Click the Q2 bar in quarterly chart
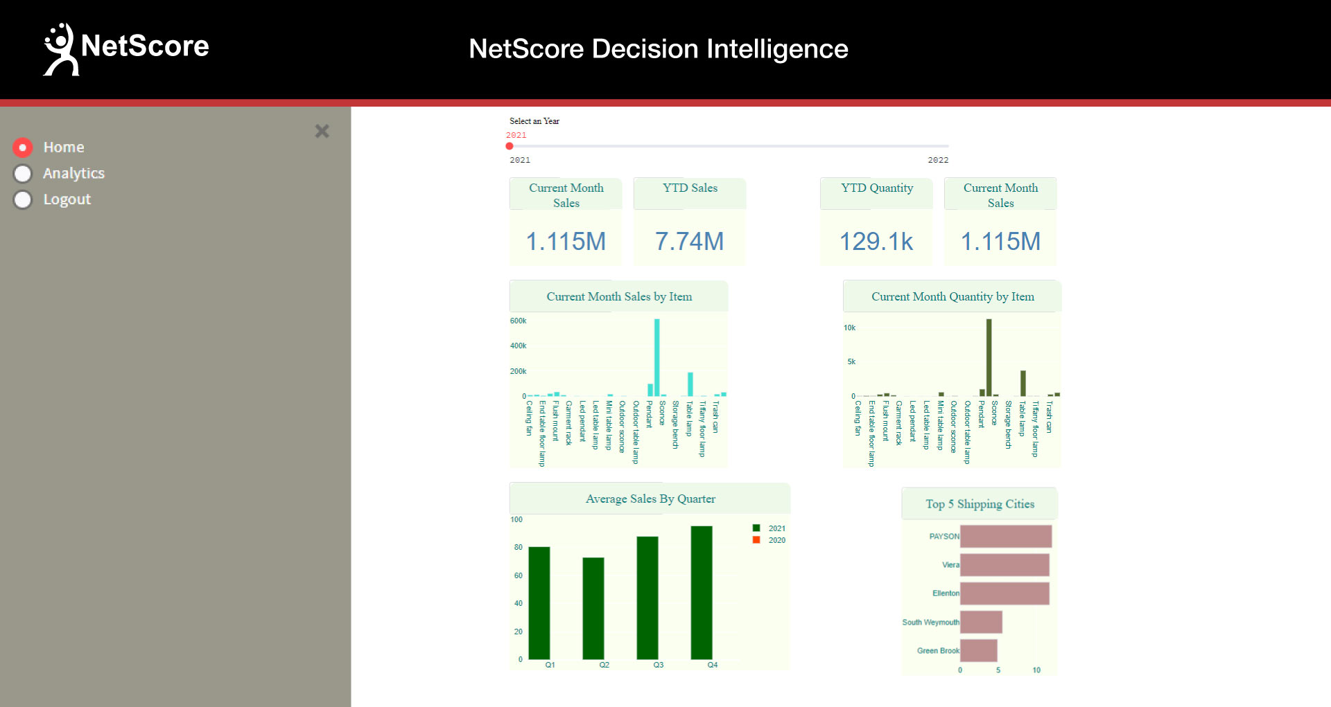This screenshot has width=1331, height=707. 593,608
